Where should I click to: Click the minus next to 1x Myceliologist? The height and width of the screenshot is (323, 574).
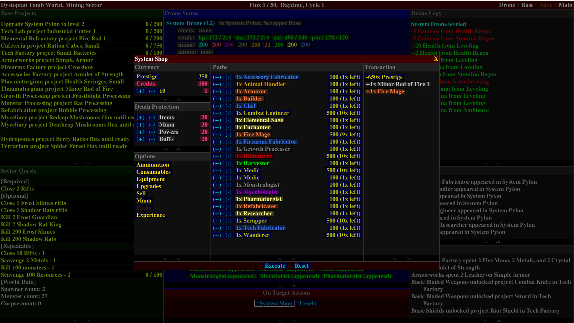pyautogui.click(x=229, y=192)
